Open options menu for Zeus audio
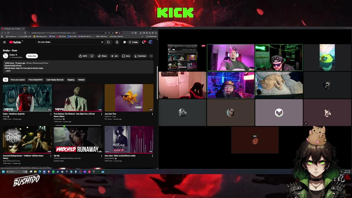 click(152, 156)
